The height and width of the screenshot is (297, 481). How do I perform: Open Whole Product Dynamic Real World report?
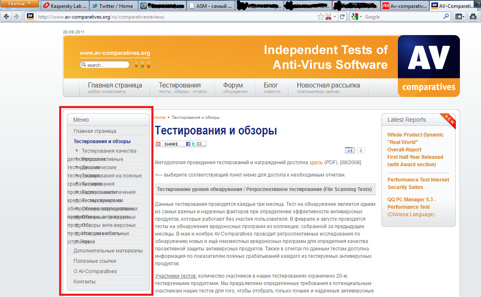(x=415, y=150)
